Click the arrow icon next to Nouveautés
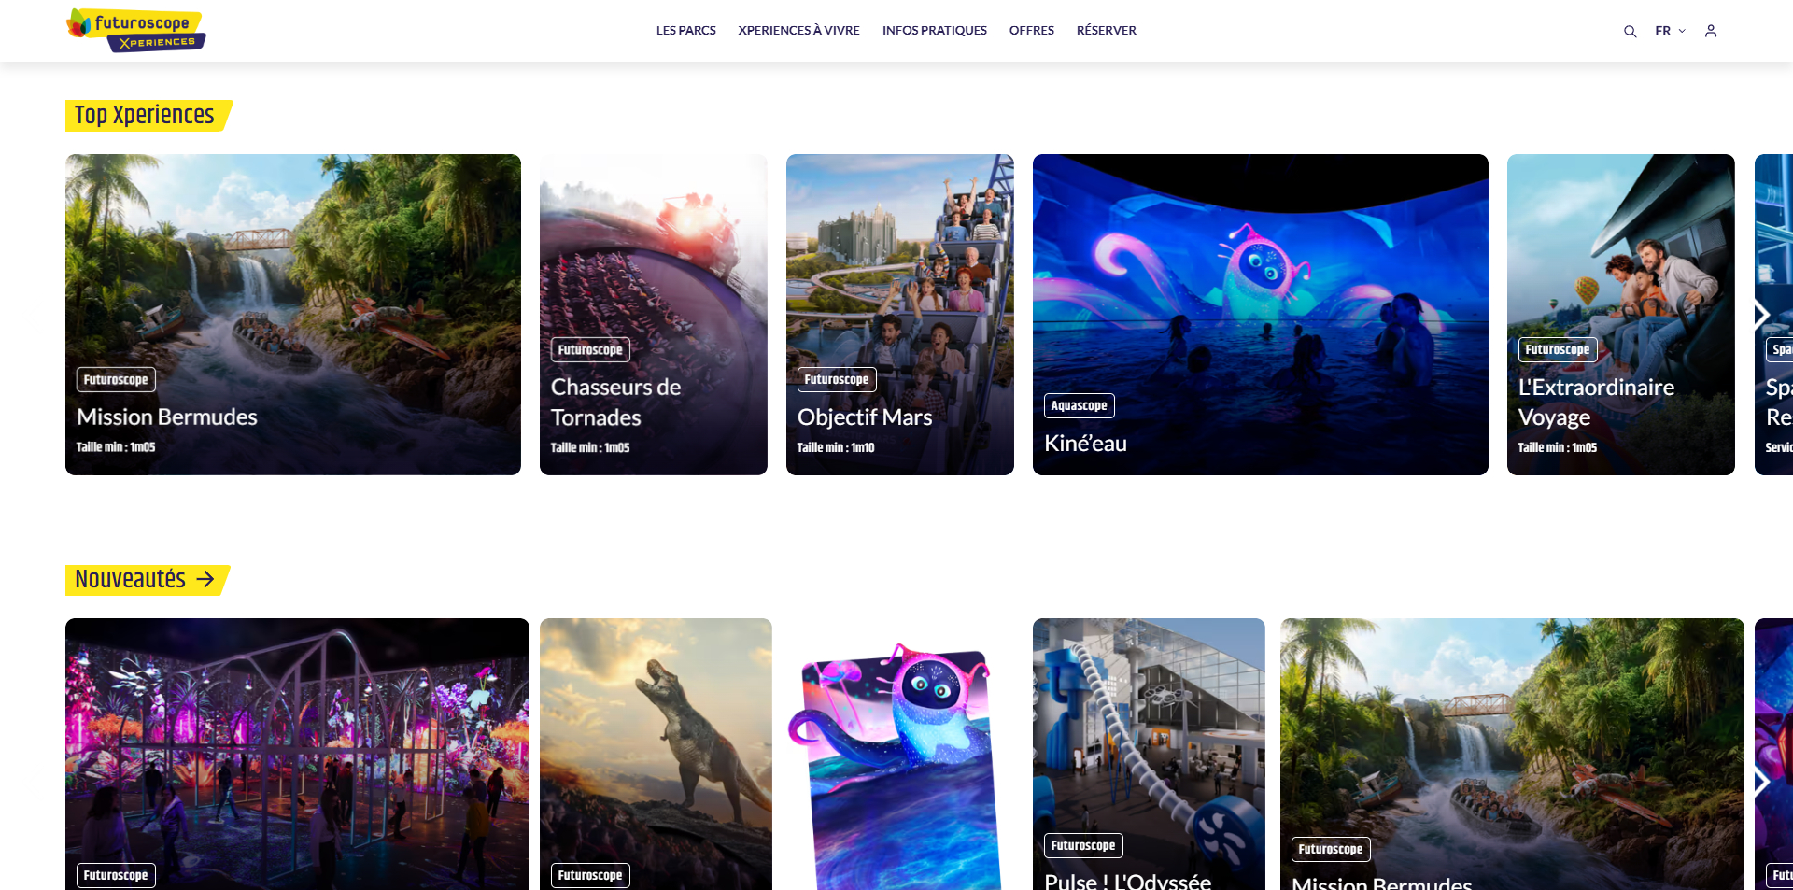The height and width of the screenshot is (890, 1793). click(x=205, y=580)
